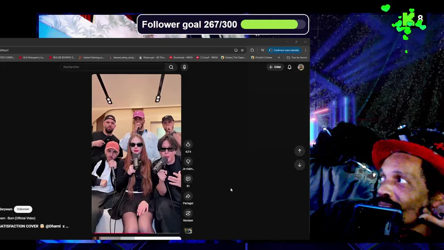
Task: Open the Download - MEGA bookmark
Action: pos(181,58)
